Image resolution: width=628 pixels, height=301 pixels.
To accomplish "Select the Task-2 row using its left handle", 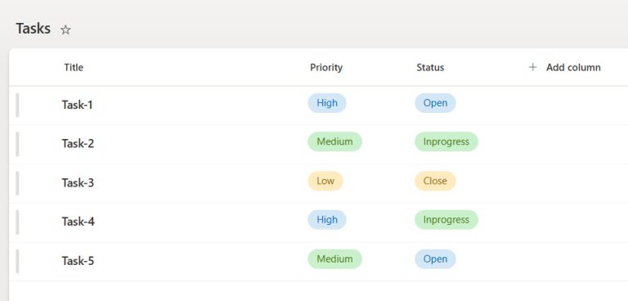I will pyautogui.click(x=17, y=144).
